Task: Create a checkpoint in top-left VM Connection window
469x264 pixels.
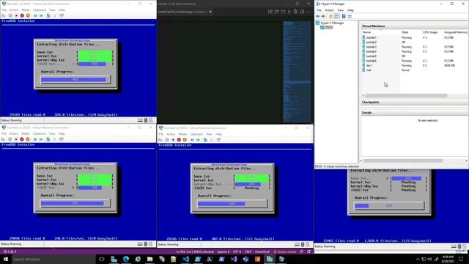Action: 48,15
